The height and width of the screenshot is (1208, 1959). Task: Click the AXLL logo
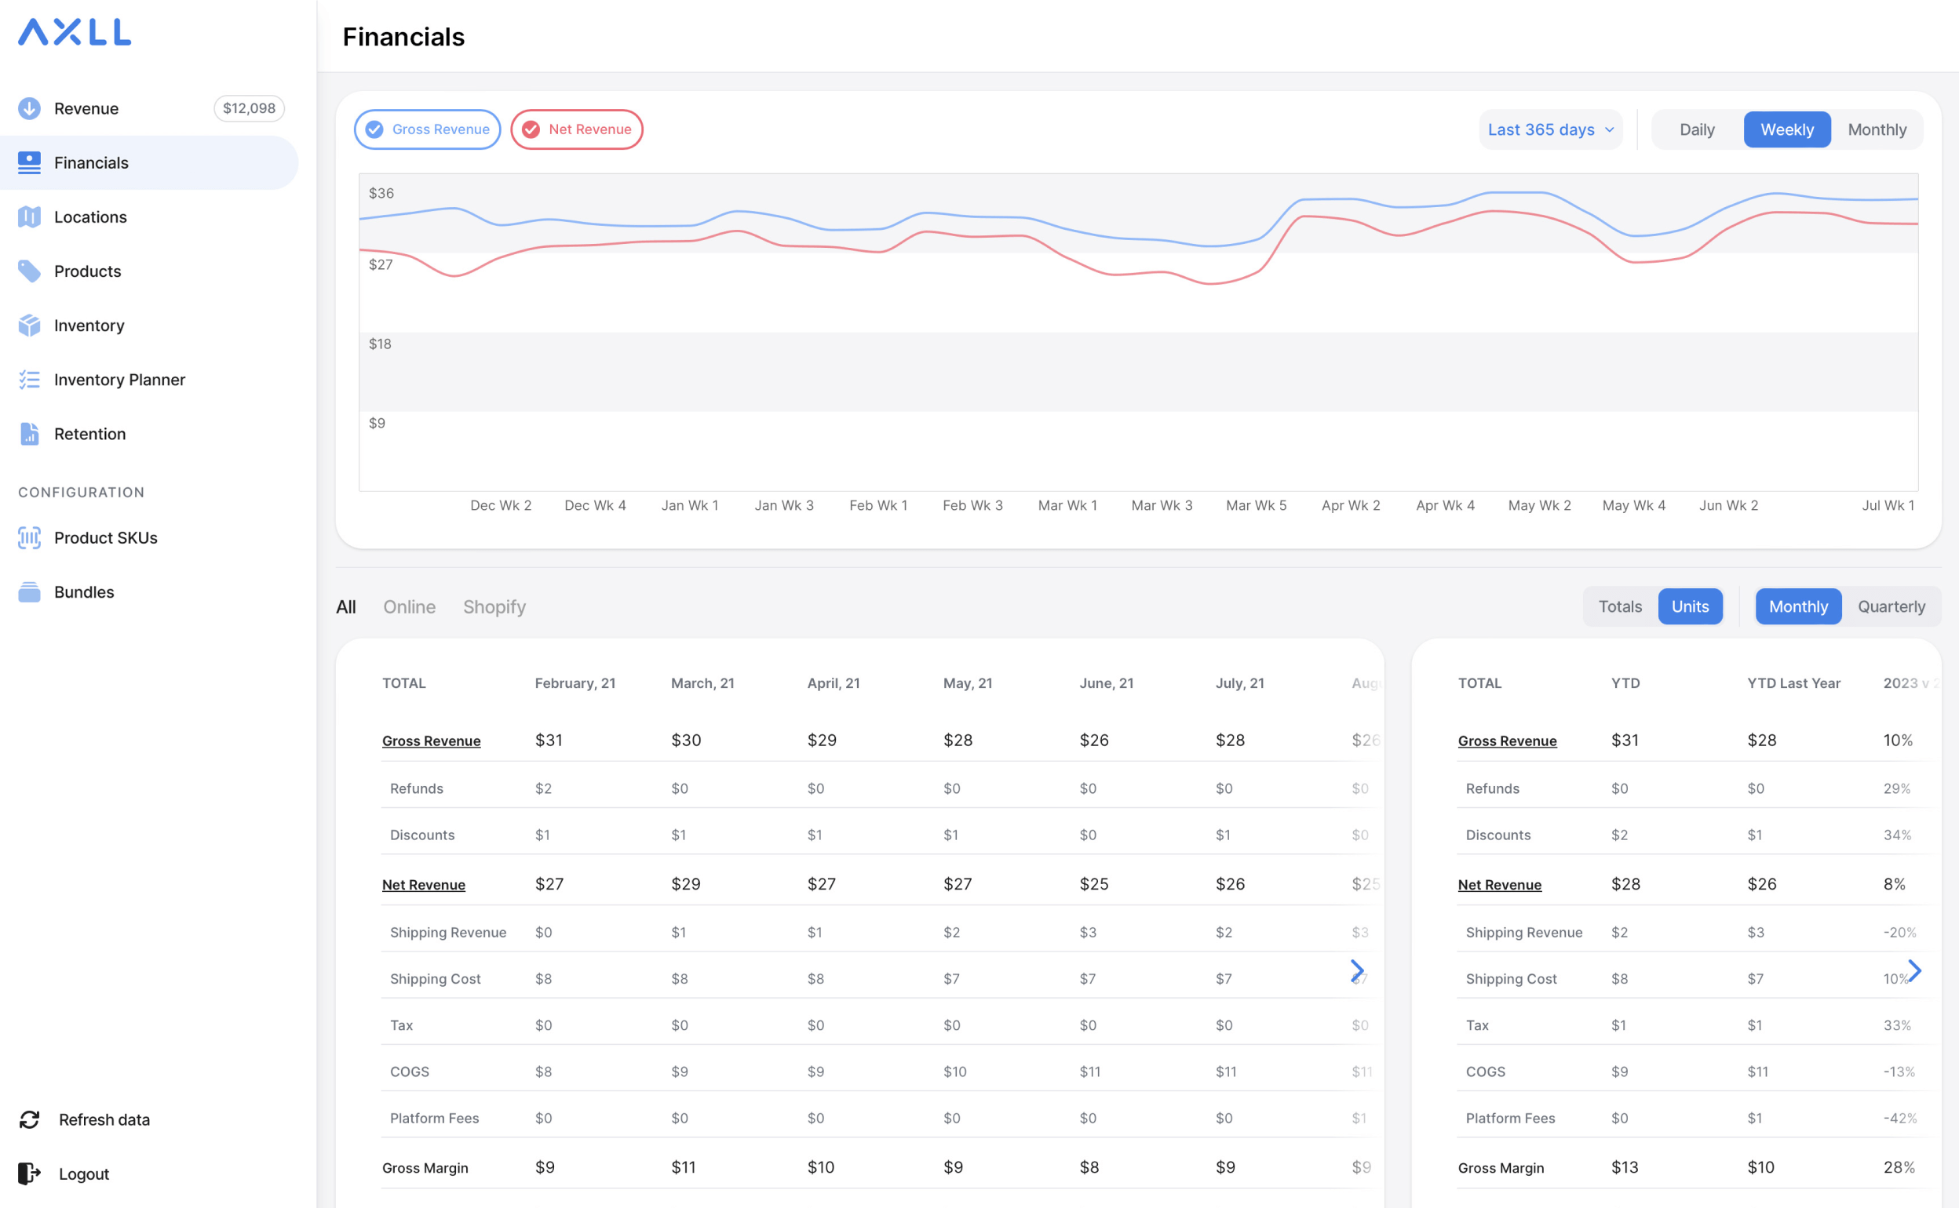coord(75,33)
